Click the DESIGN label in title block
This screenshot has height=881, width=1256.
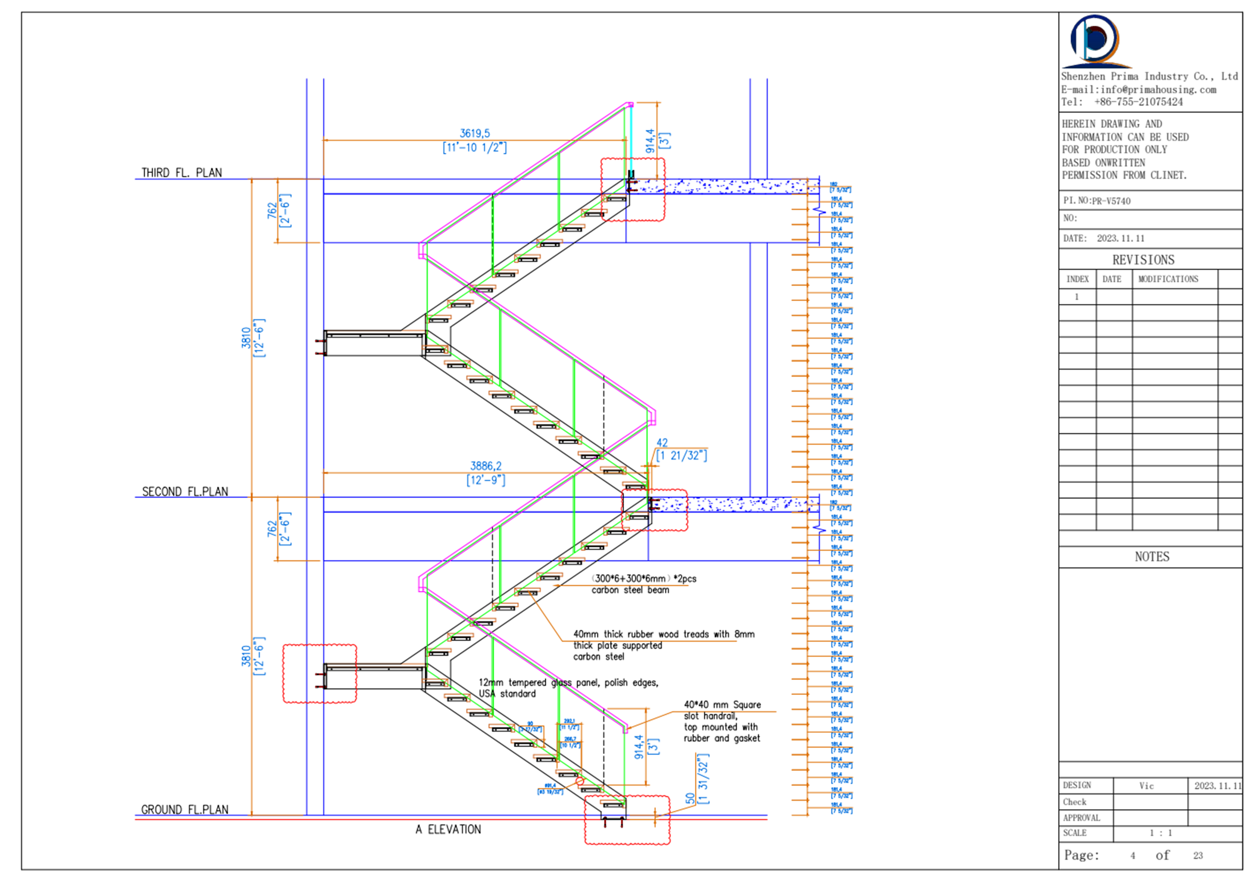click(x=1077, y=785)
